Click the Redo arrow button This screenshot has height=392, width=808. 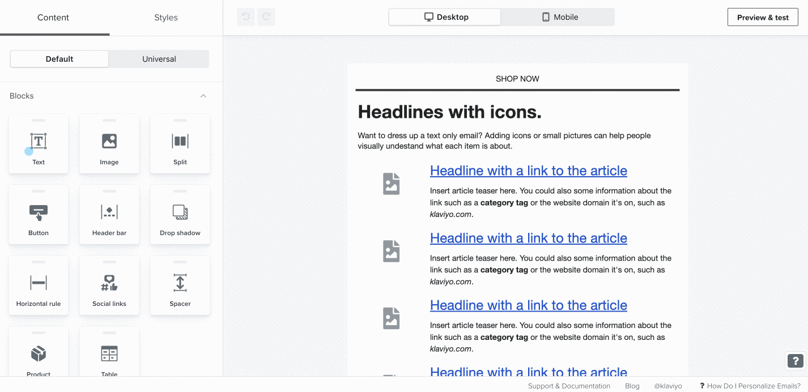266,17
